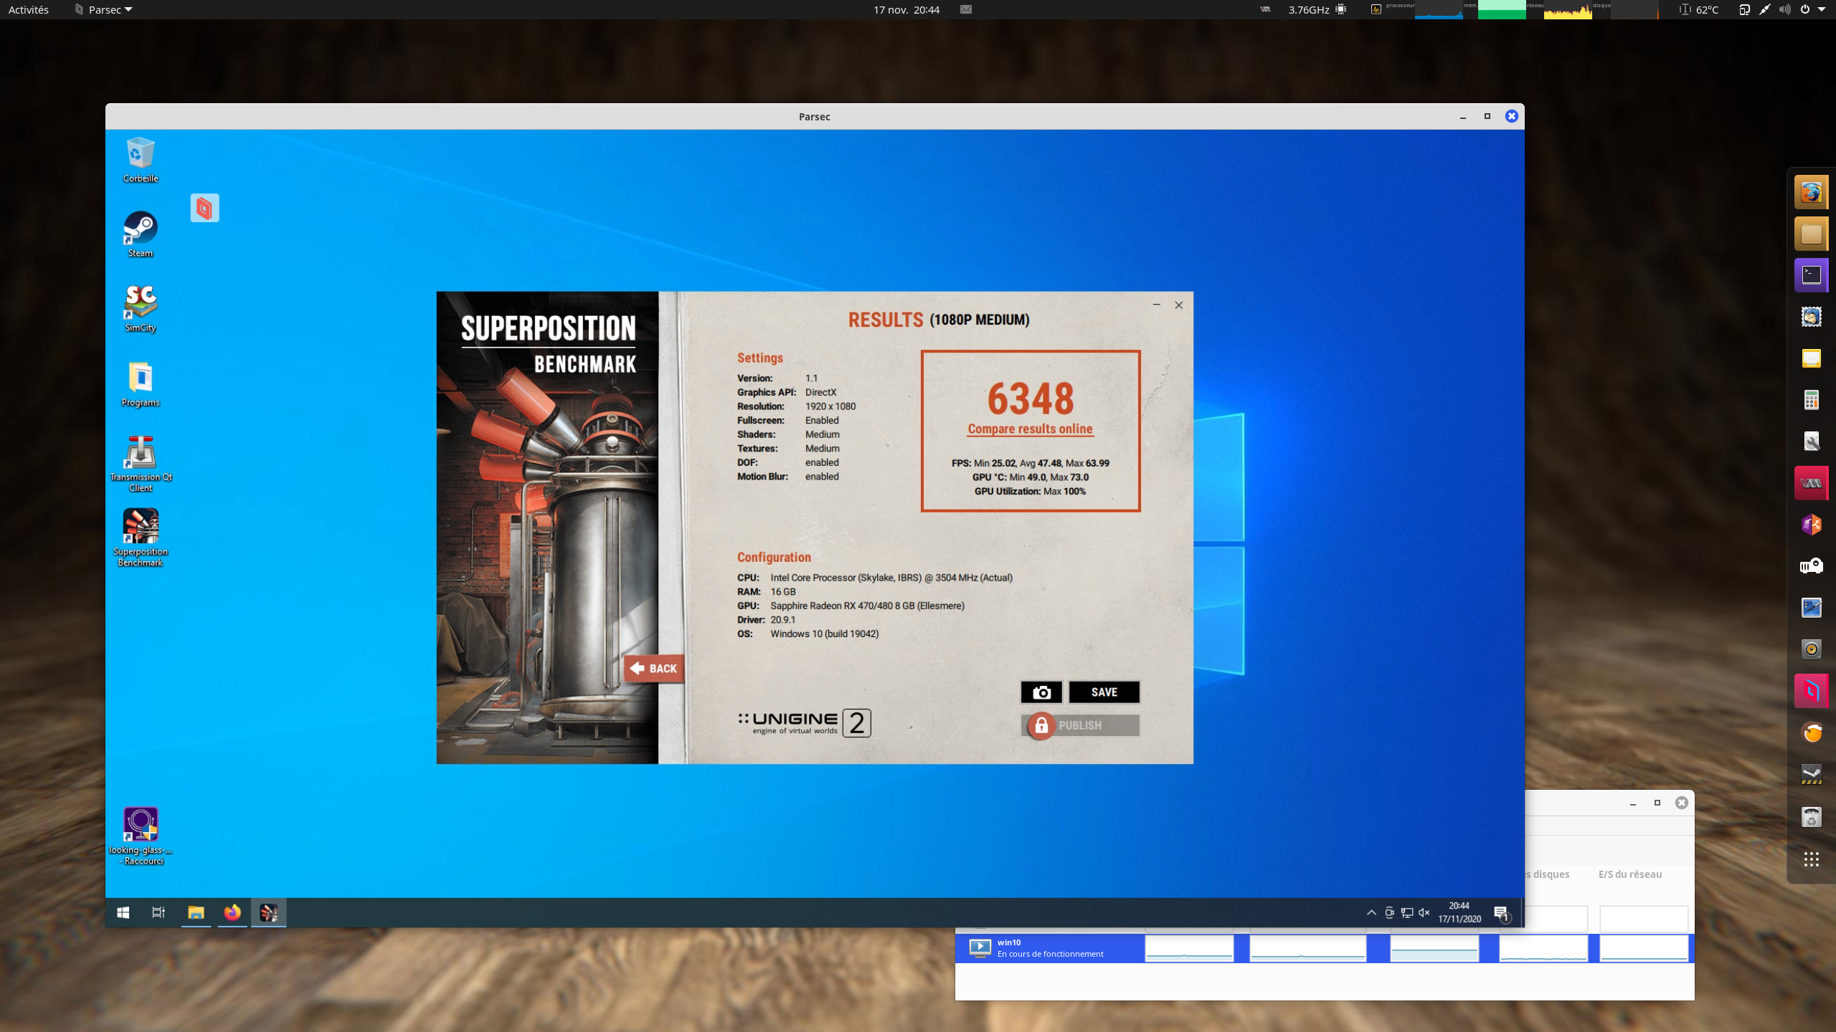1836x1032 pixels.
Task: Open File Explorer in taskbar
Action: click(x=196, y=912)
